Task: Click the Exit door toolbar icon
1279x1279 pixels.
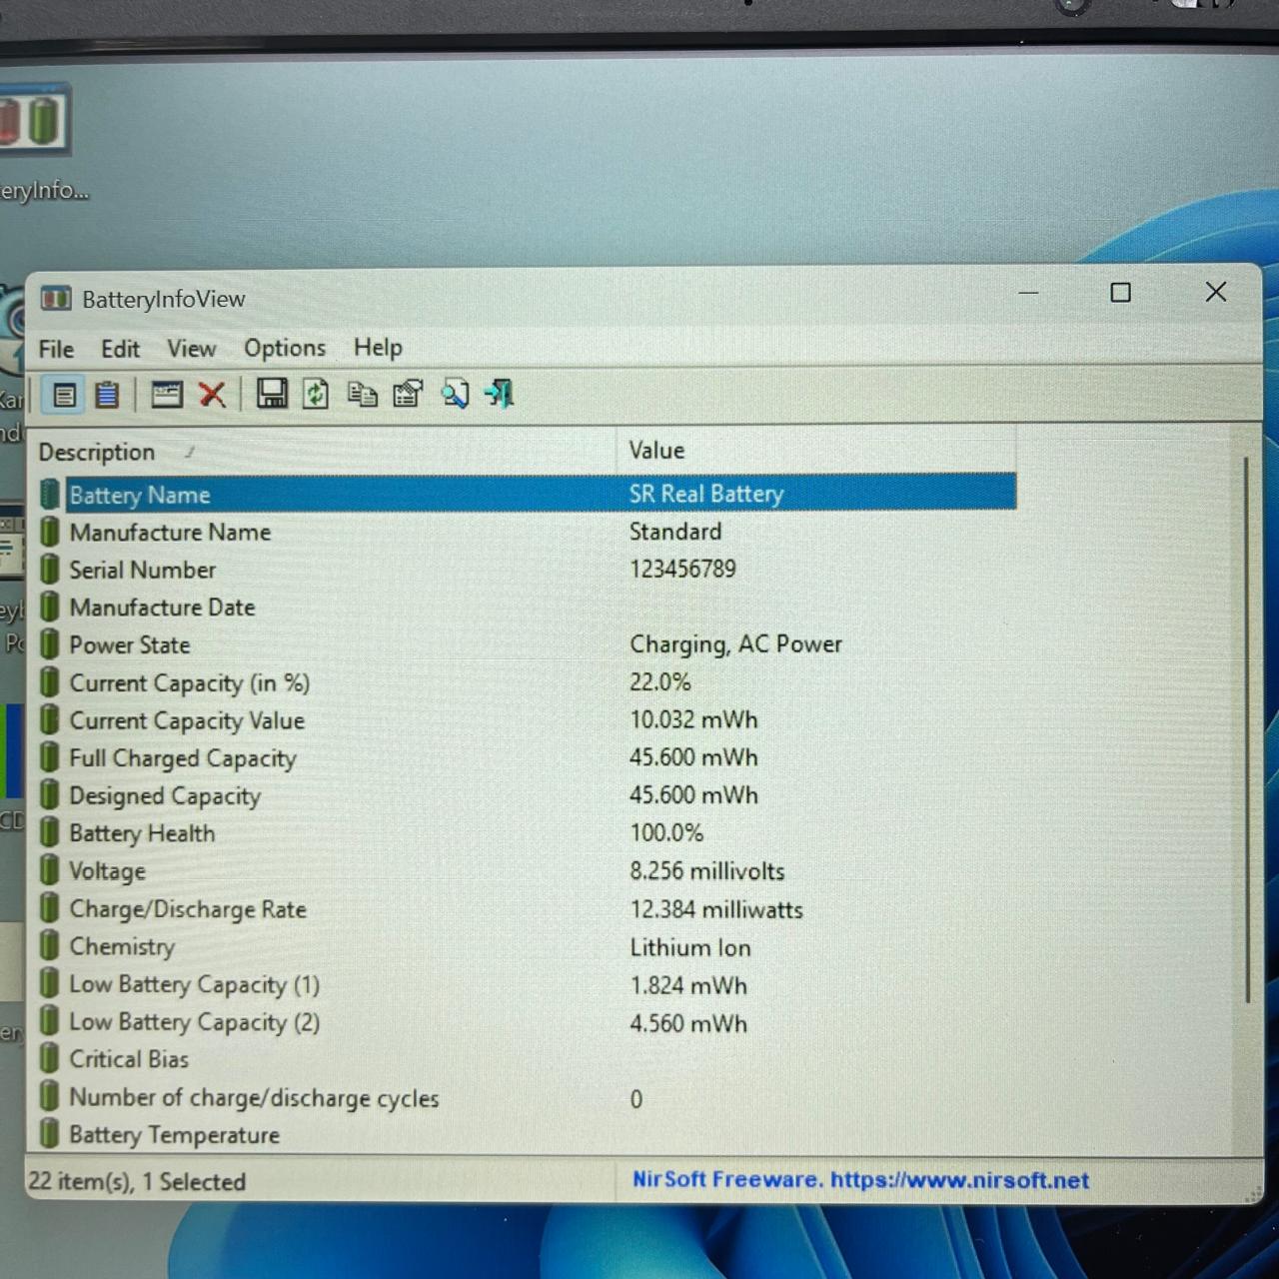Action: point(500,394)
